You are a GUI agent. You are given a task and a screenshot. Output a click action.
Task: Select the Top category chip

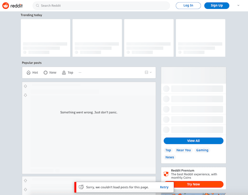click(x=168, y=150)
